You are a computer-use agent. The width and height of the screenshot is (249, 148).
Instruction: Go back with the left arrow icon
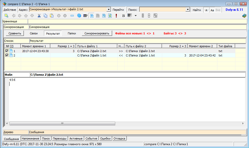click(14, 16)
